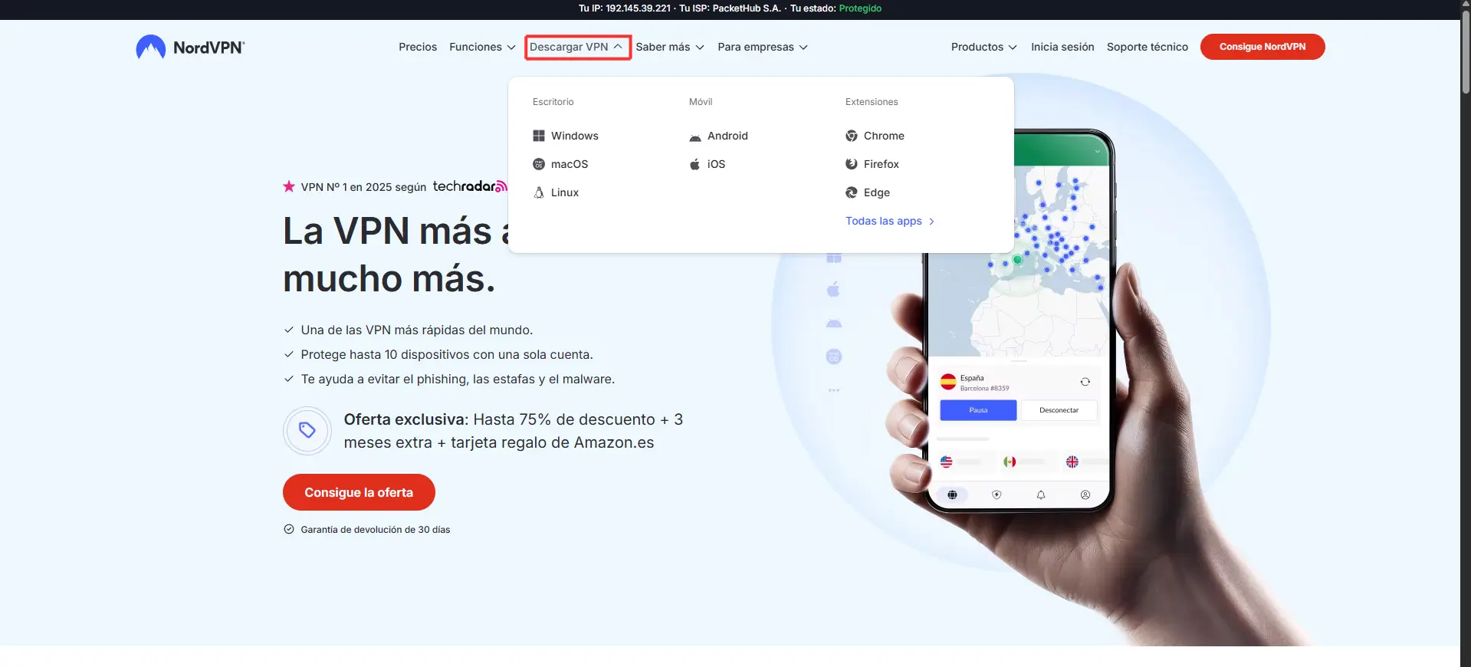Click the UK flag on phone screen
The image size is (1471, 667).
pos(1072,462)
